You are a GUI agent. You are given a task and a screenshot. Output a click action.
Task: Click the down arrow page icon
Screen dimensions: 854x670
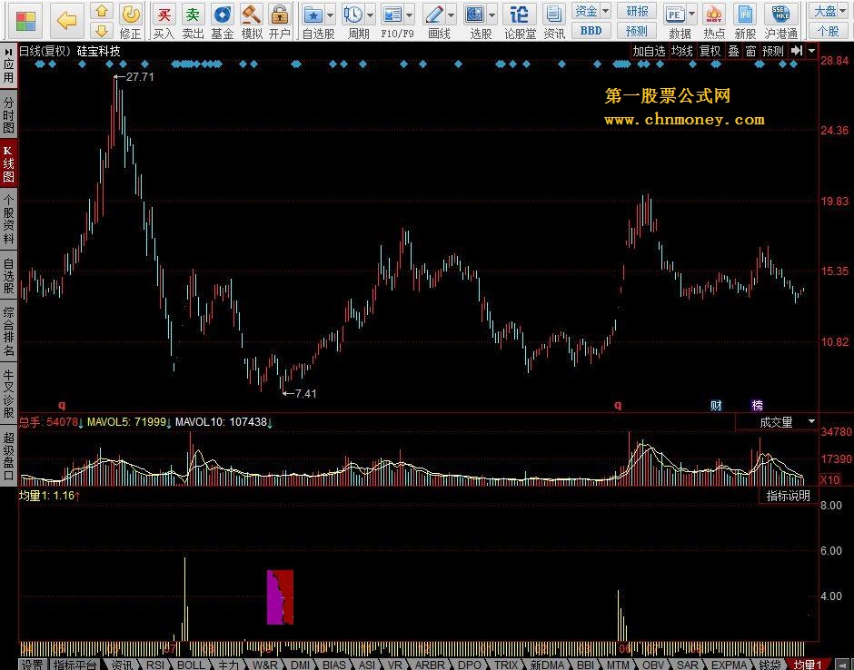pos(102,31)
